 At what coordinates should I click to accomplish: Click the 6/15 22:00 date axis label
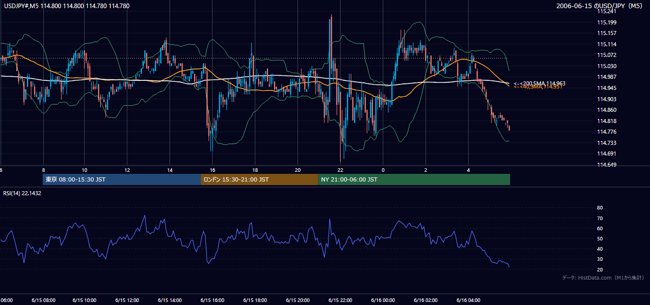(340, 300)
